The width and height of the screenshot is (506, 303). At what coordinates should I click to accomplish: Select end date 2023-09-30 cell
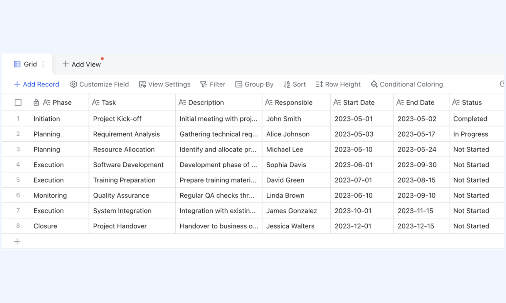coord(421,165)
